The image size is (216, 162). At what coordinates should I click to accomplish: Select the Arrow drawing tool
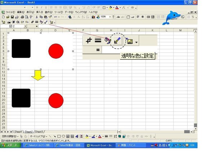click(x=55, y=136)
